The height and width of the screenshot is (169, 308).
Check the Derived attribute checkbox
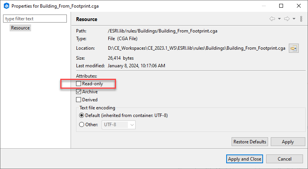click(x=79, y=100)
